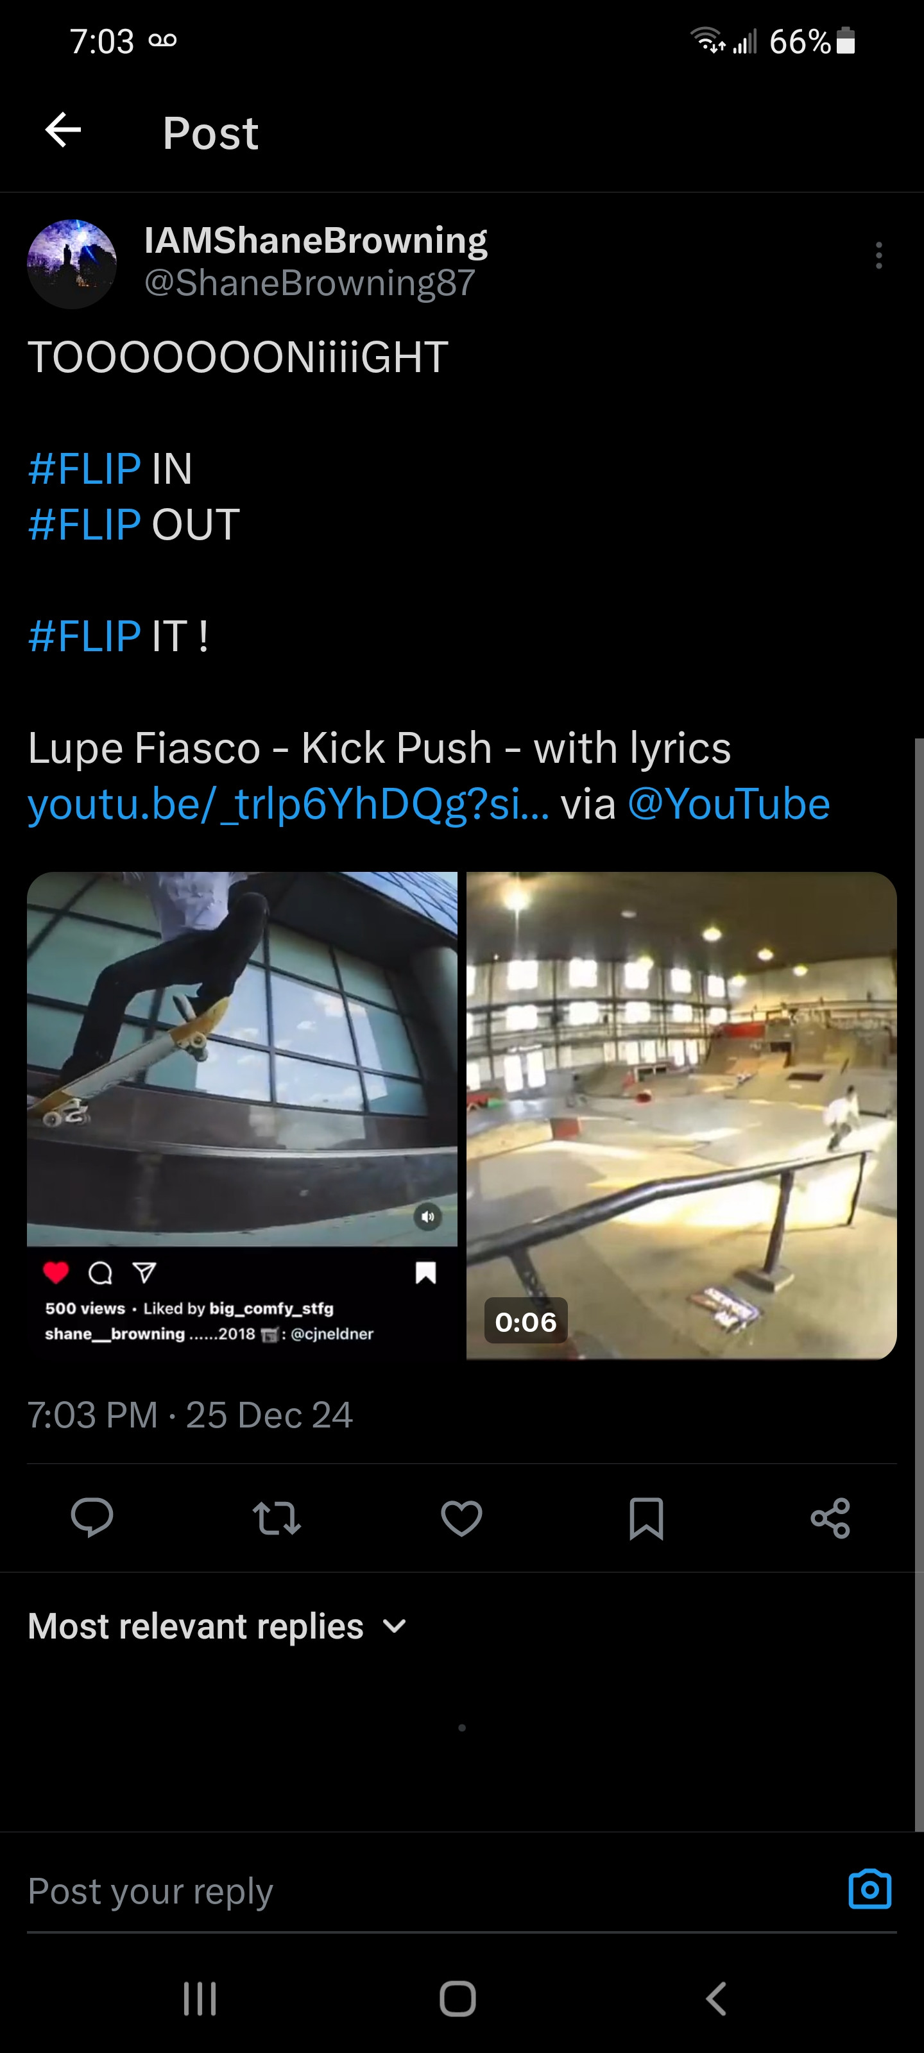Screen dimensions: 924x2053
Task: Open the first #FLIP hashtag
Action: [x=85, y=468]
